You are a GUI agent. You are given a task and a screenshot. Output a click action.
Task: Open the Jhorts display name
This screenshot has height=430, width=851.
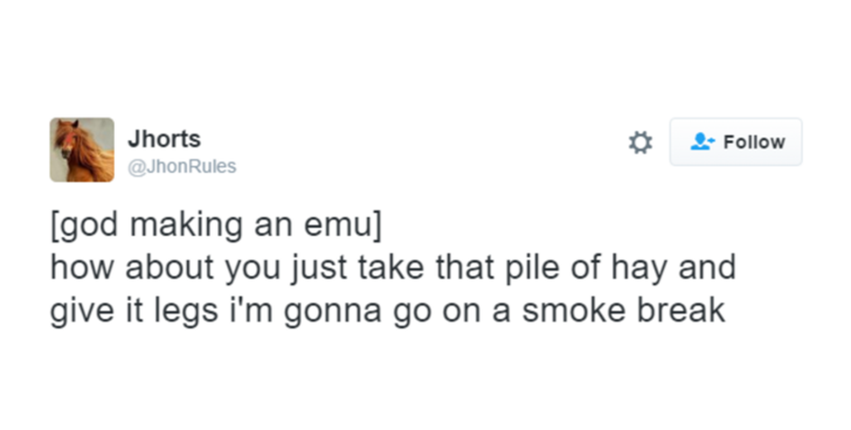164,139
